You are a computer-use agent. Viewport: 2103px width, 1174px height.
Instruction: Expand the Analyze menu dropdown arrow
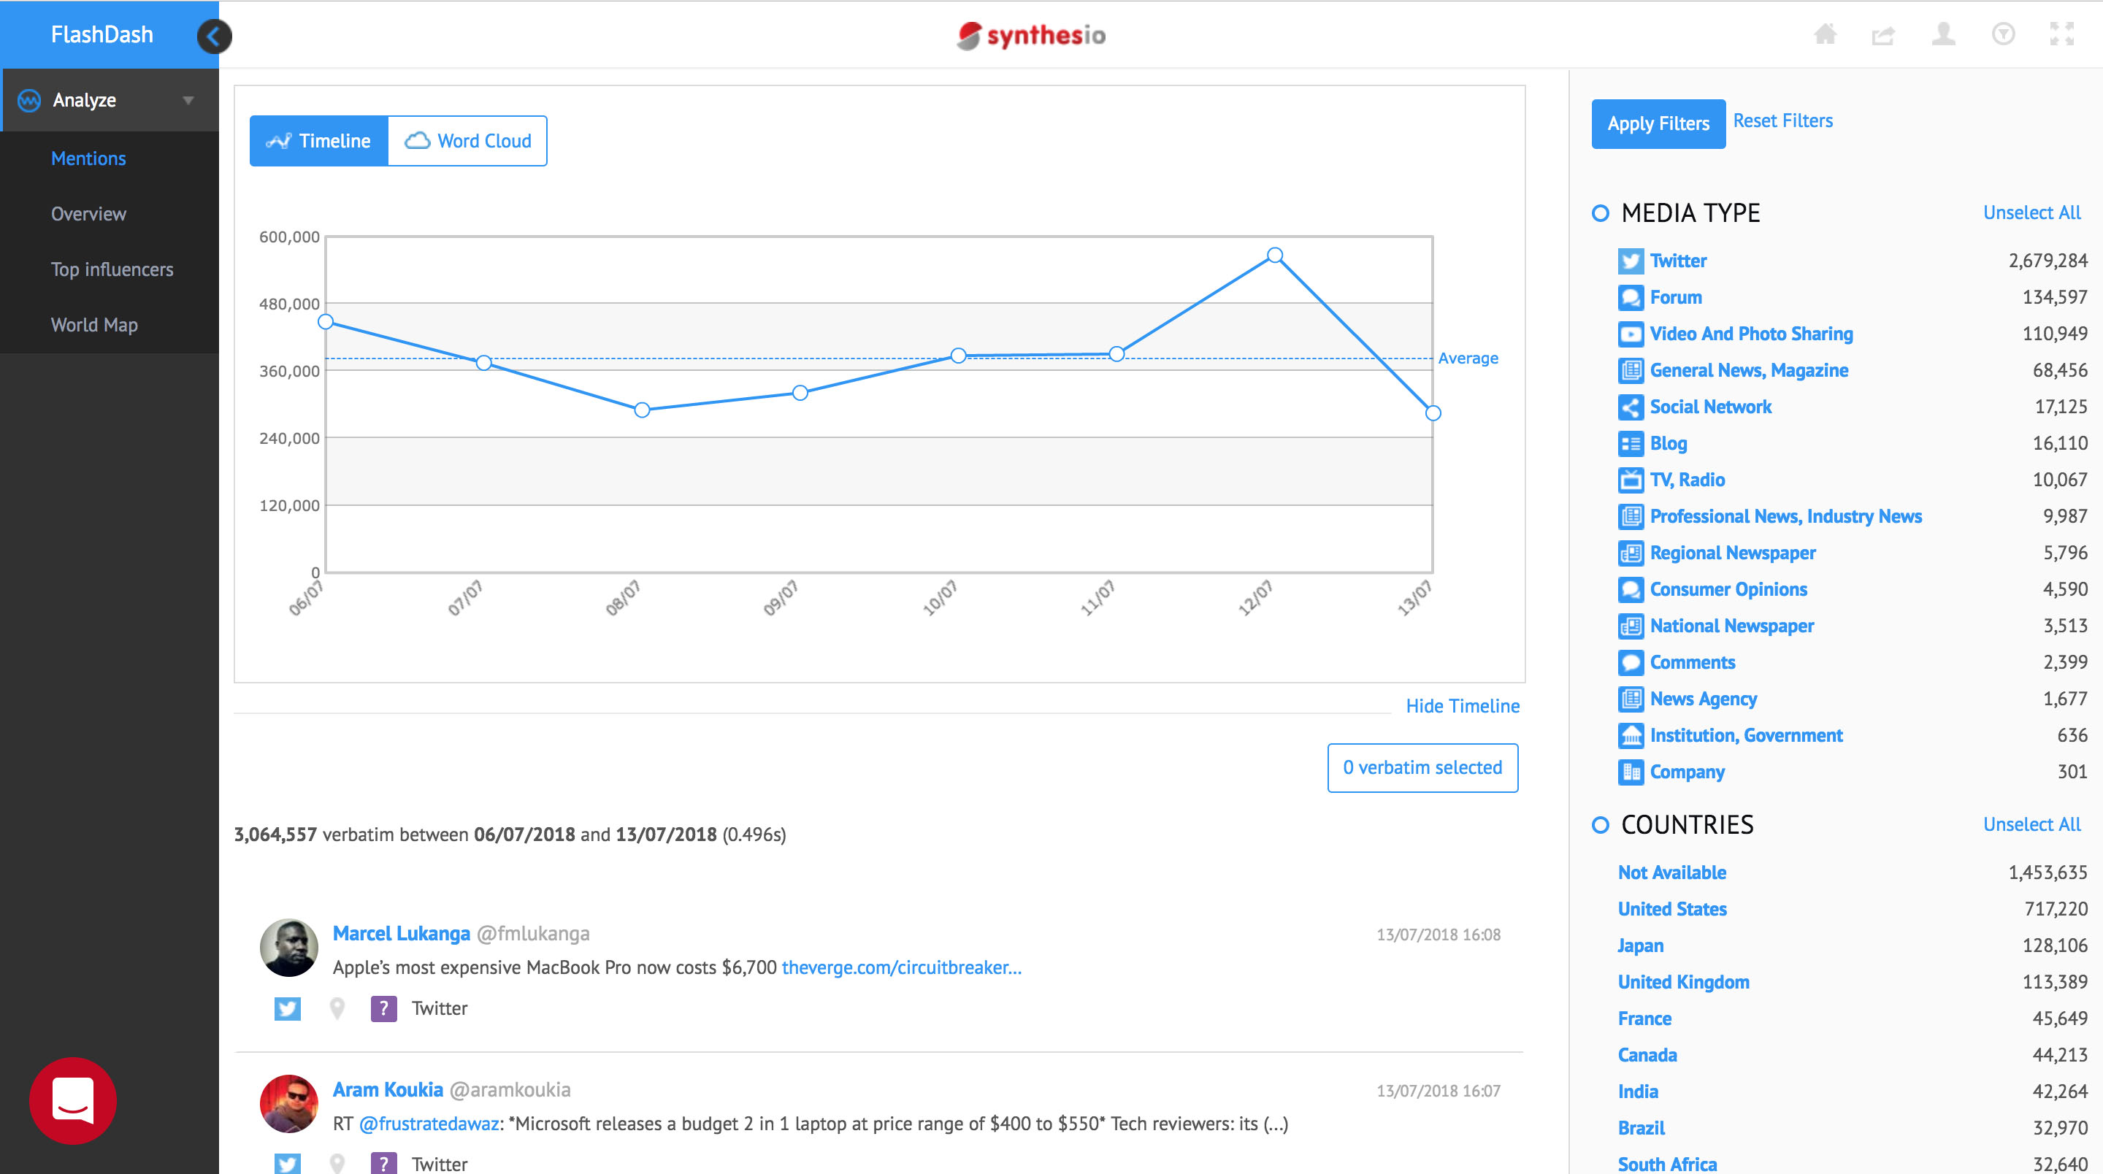click(x=188, y=101)
